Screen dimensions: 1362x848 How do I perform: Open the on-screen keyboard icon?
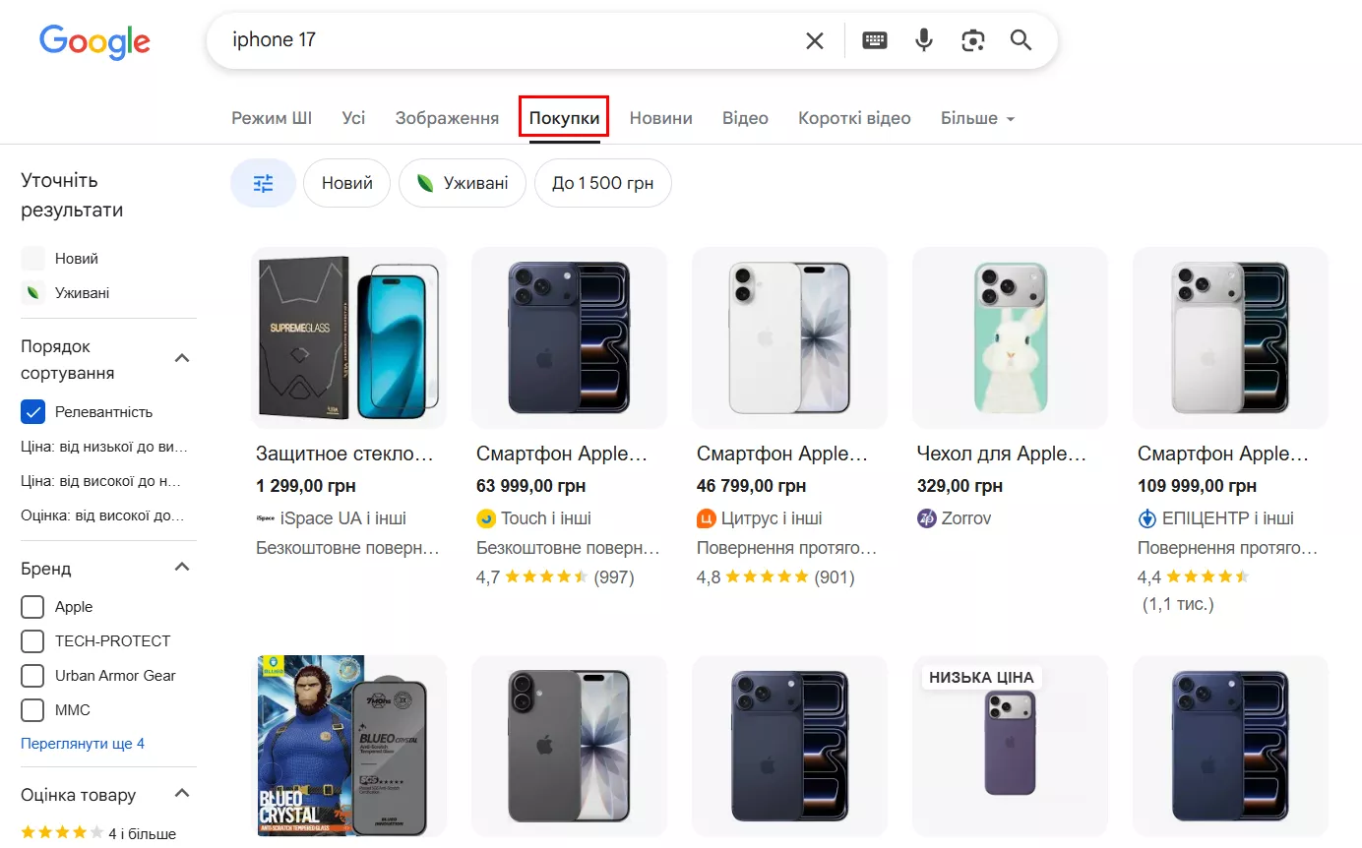tap(874, 40)
